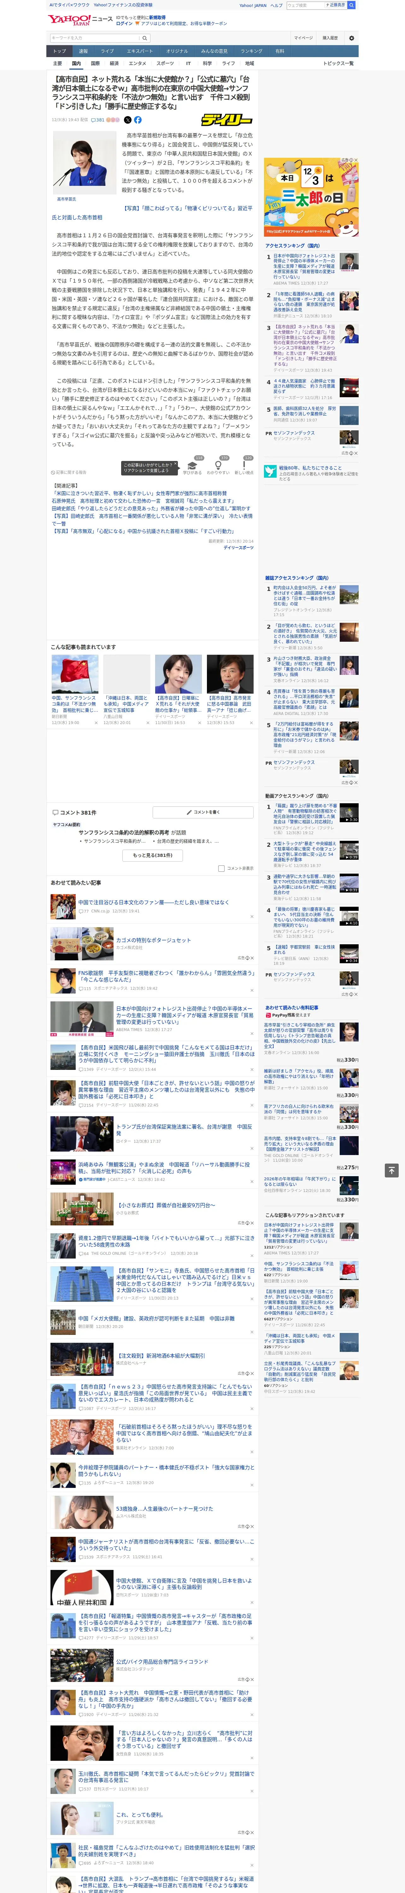Open the settings gear icon in header
Screen dimensions: 405x1893
[351, 38]
